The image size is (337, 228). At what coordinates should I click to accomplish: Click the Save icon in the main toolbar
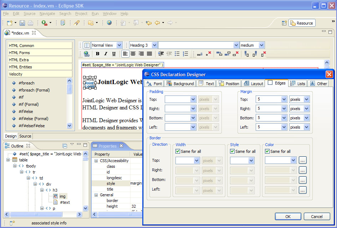click(22, 23)
